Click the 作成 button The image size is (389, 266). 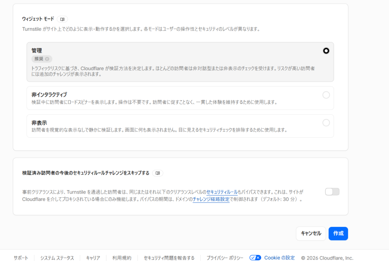(x=338, y=233)
